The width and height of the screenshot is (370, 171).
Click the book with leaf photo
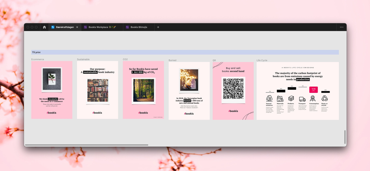click(x=52, y=79)
